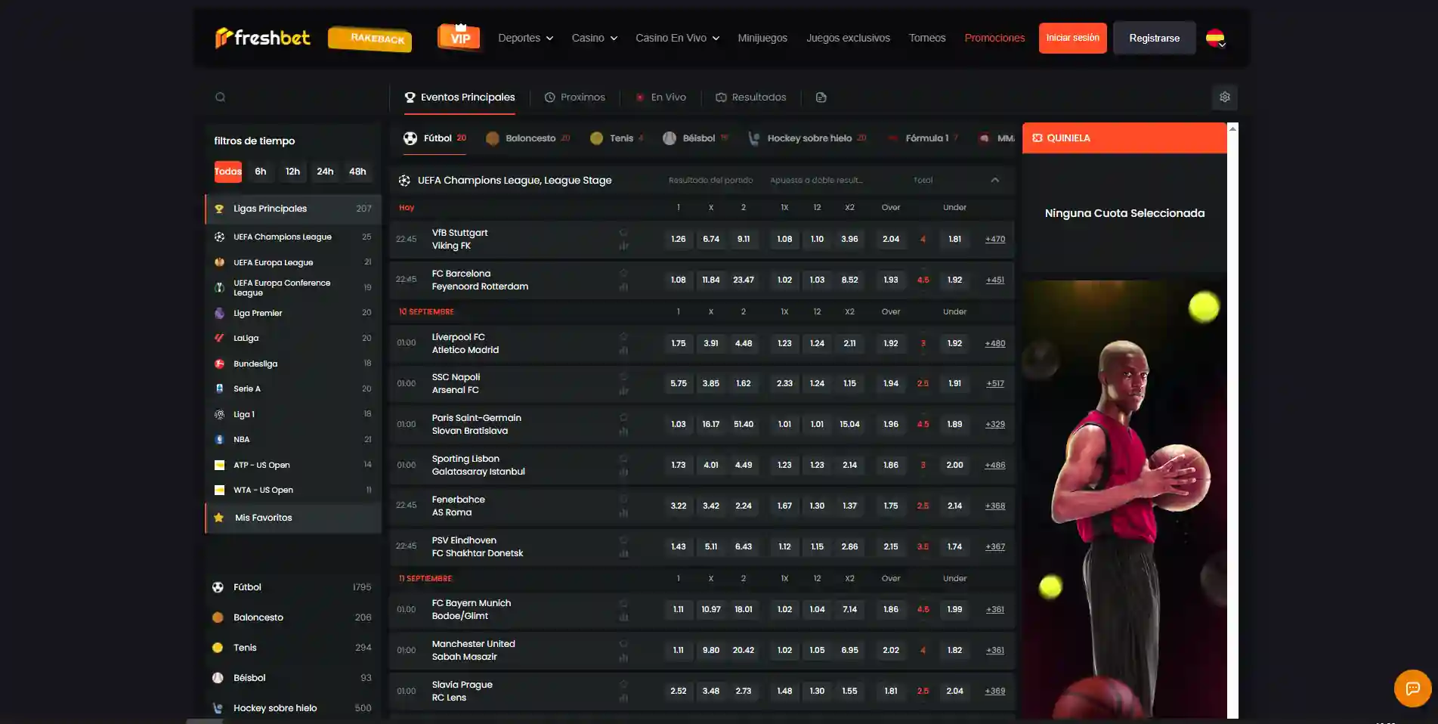Screen dimensions: 1438x724
Task: Open the Minijuegos menu item
Action: click(762, 38)
